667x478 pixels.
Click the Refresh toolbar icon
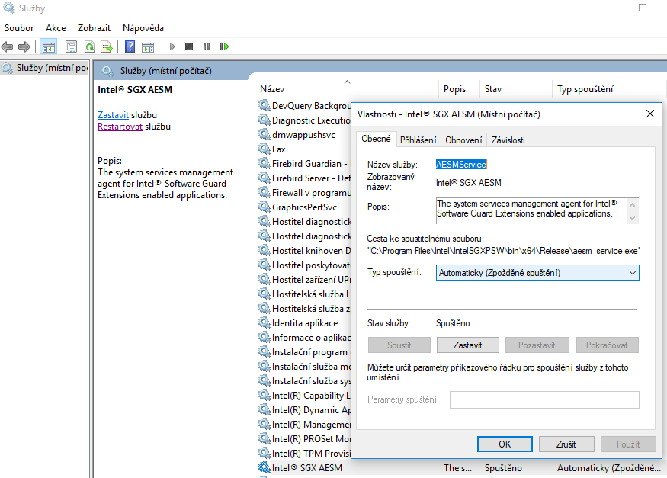pos(89,47)
